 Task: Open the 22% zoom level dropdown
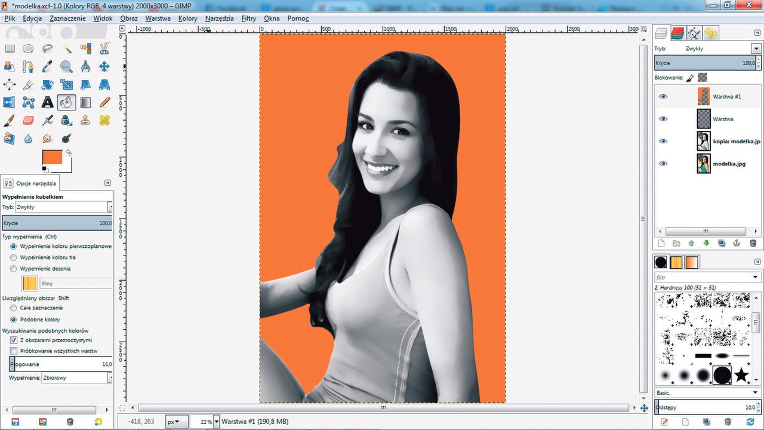(216, 422)
